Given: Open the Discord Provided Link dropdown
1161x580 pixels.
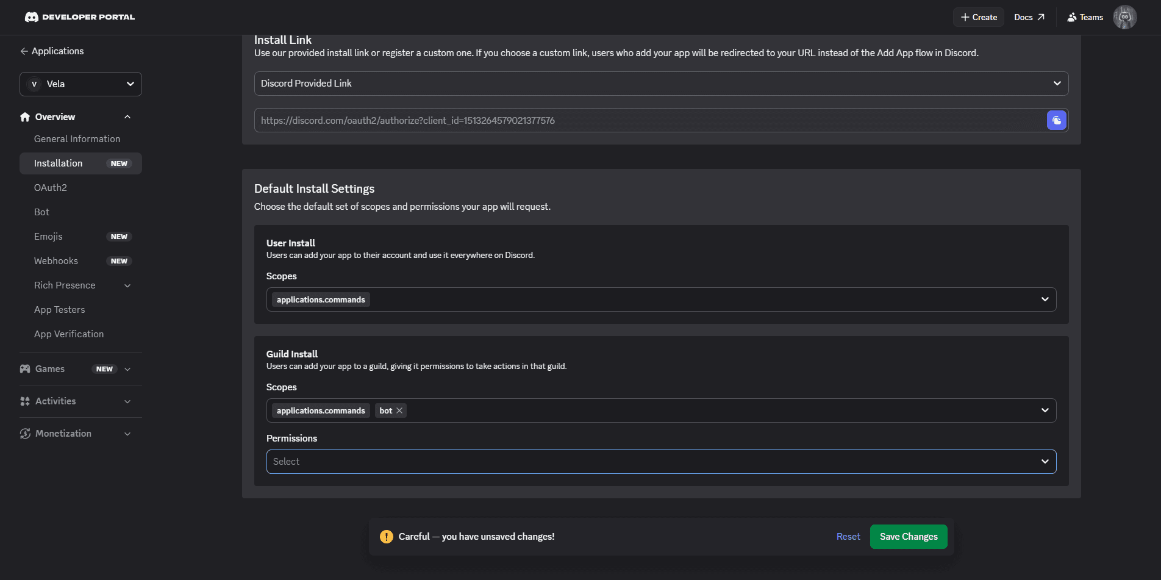Looking at the screenshot, I should click(x=661, y=84).
